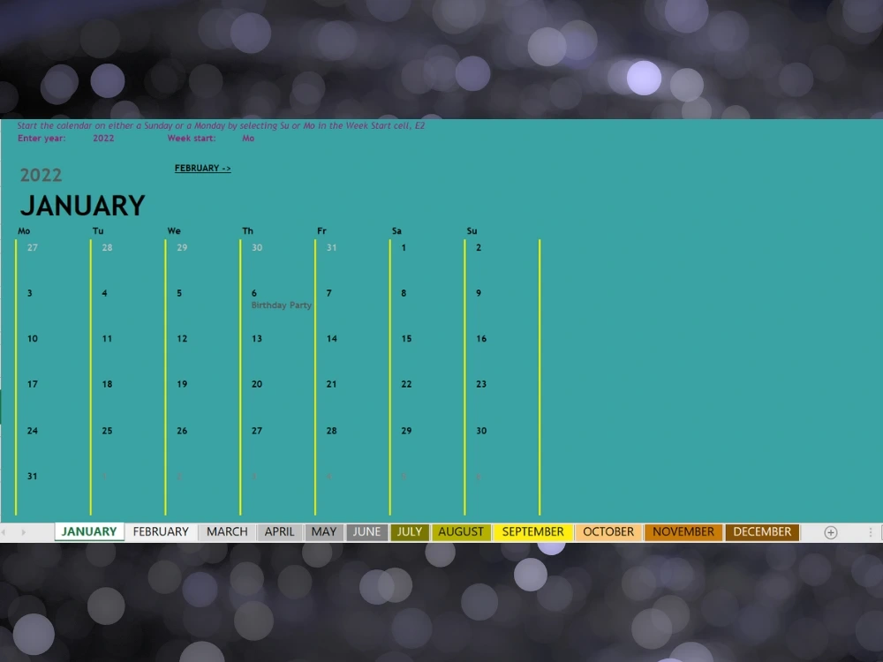Select date cell 3 under Mo
The width and height of the screenshot is (883, 662).
point(30,293)
